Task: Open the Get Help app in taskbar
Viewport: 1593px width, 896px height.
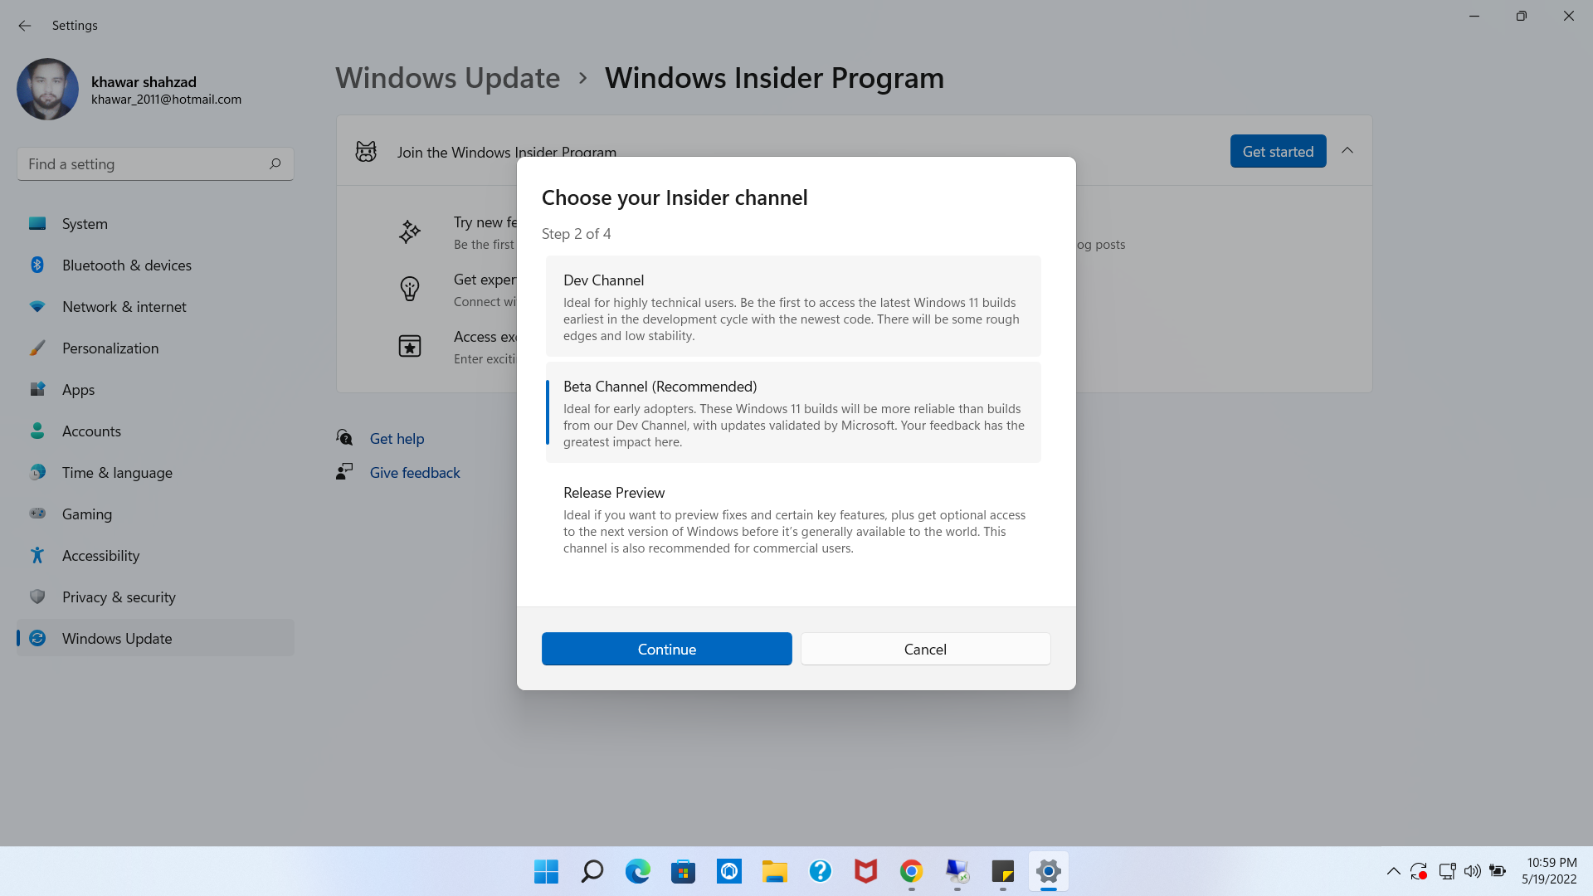Action: [x=820, y=871]
